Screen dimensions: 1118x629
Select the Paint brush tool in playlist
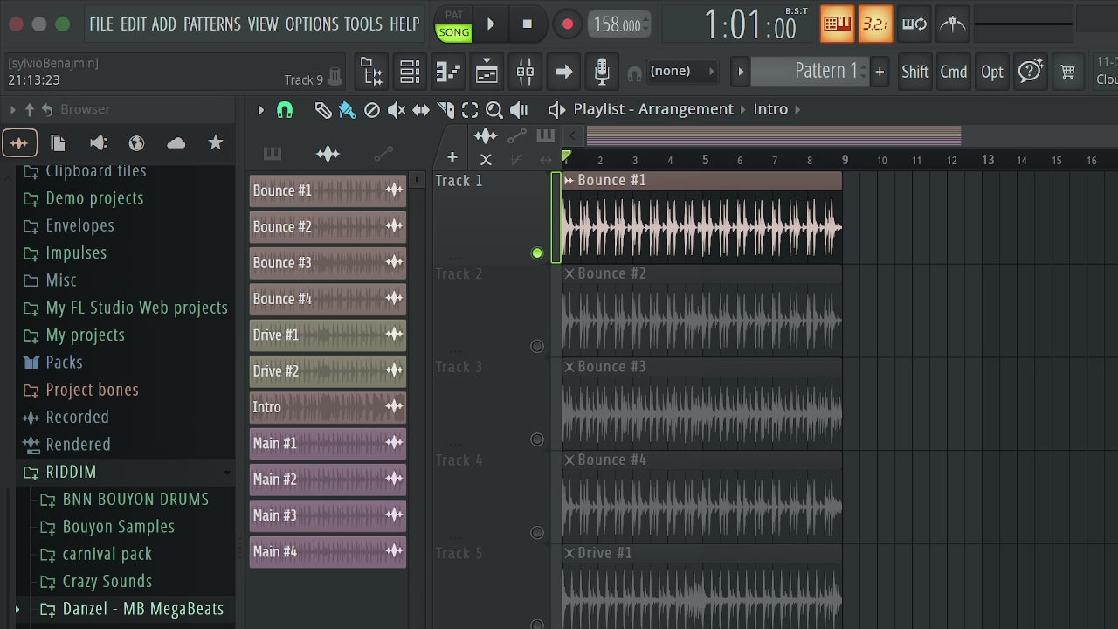coord(348,109)
